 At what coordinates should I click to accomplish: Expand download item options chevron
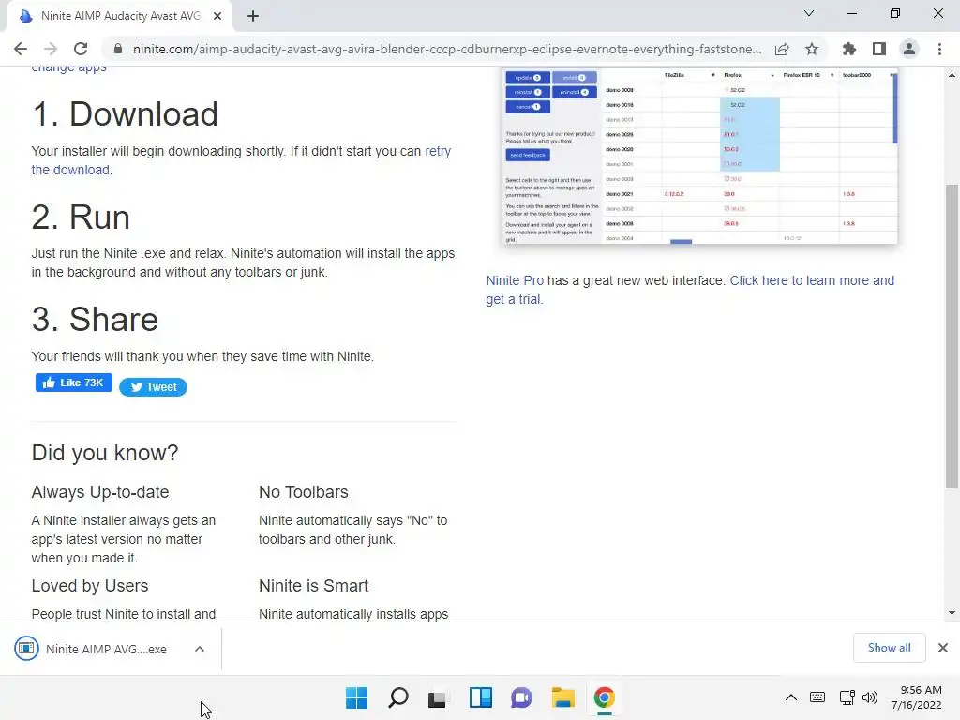click(200, 649)
